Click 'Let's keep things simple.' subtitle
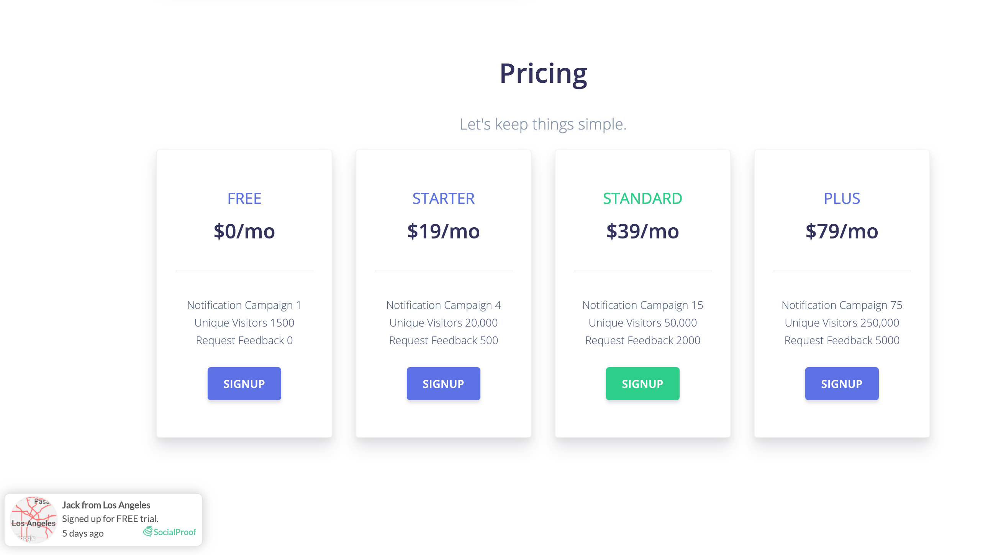The image size is (983, 555). (x=543, y=124)
